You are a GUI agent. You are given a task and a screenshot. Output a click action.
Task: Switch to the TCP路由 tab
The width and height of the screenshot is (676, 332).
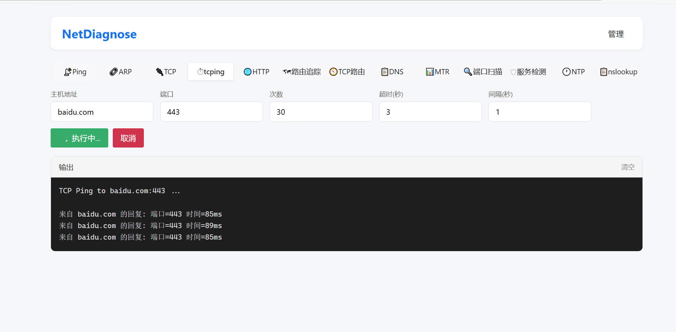pyautogui.click(x=347, y=72)
